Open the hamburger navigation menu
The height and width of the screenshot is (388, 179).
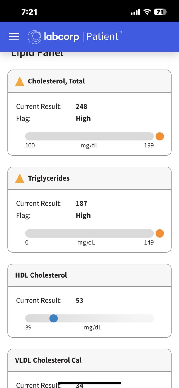pyautogui.click(x=14, y=36)
